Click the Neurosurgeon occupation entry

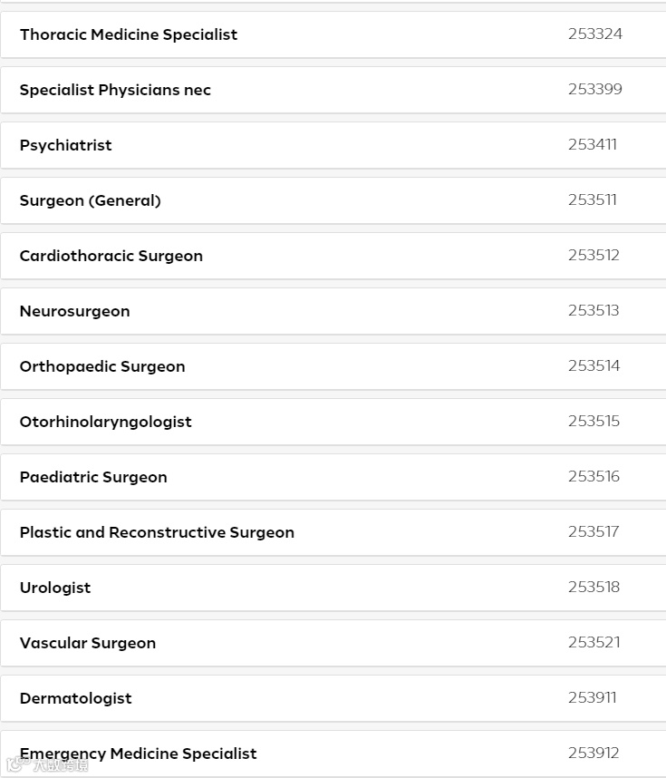pos(75,311)
